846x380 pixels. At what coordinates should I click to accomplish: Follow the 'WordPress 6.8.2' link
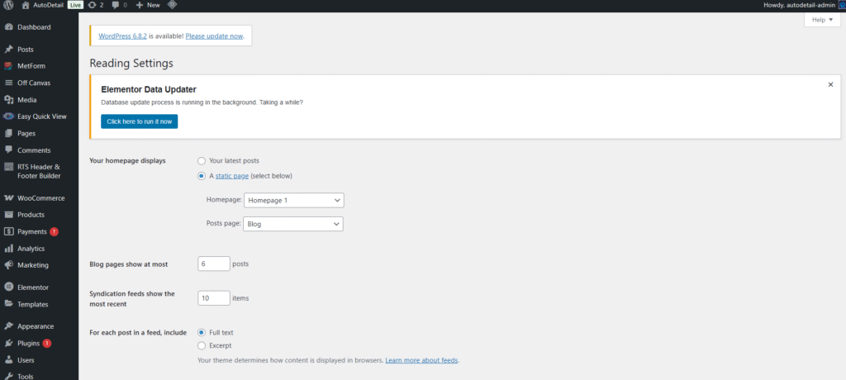pyautogui.click(x=123, y=36)
